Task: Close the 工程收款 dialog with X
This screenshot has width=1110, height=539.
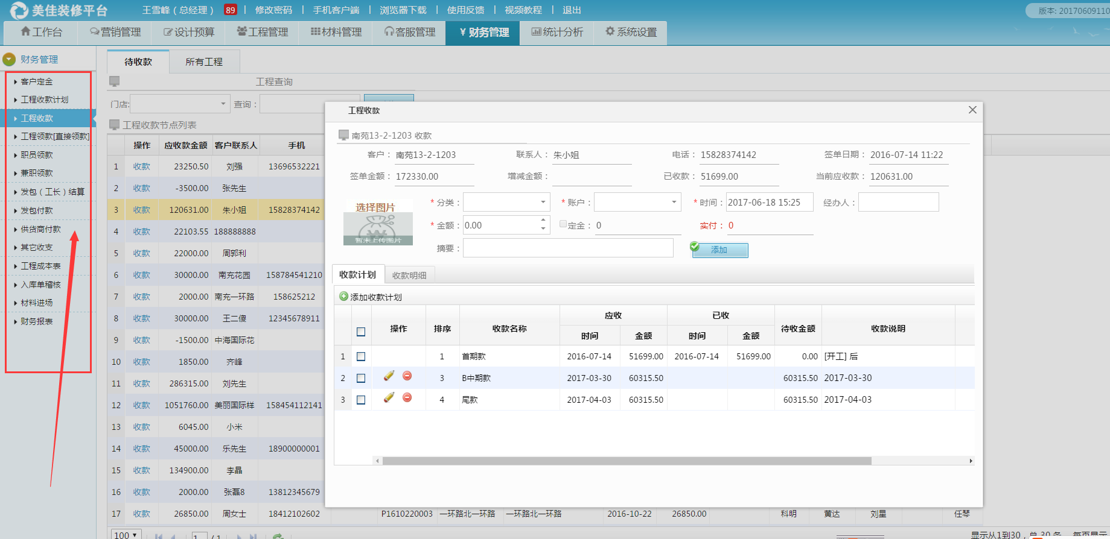Action: point(972,110)
